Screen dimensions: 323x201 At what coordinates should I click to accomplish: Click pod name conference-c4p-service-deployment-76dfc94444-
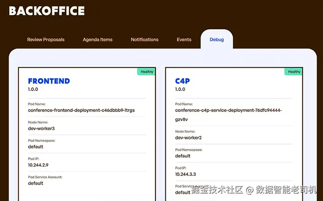pos(229,110)
